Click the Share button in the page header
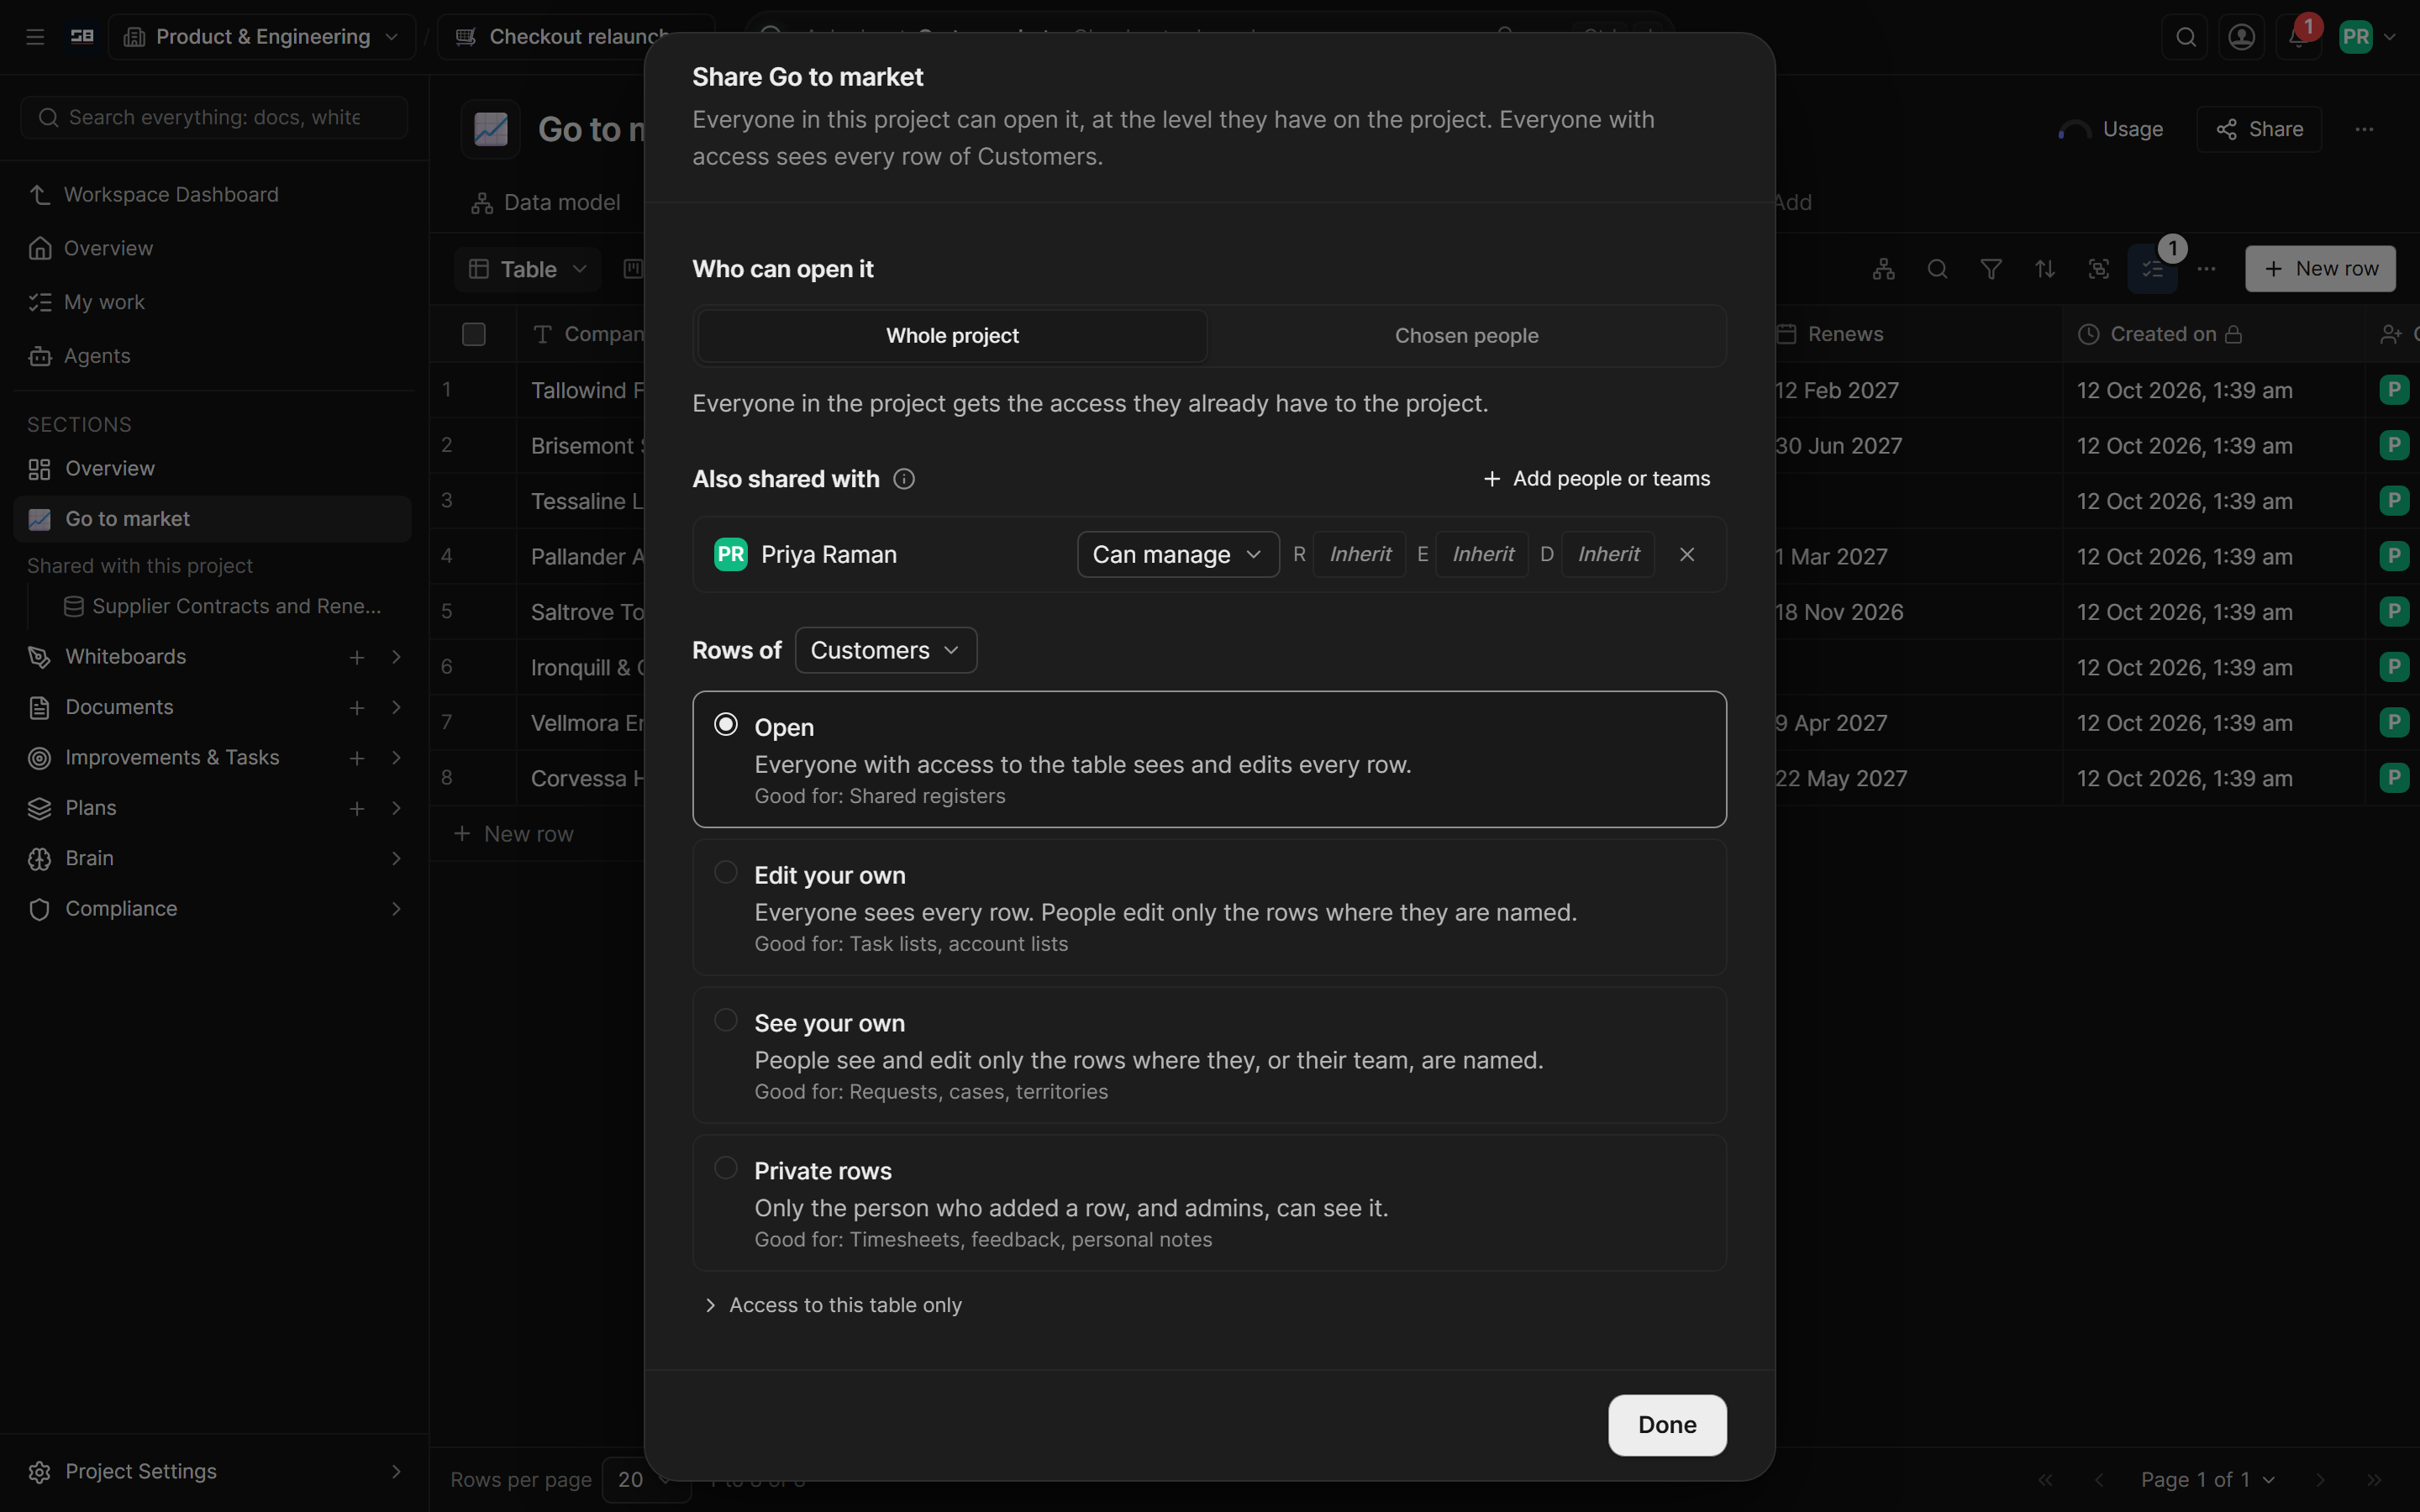This screenshot has height=1512, width=2420. click(2259, 129)
